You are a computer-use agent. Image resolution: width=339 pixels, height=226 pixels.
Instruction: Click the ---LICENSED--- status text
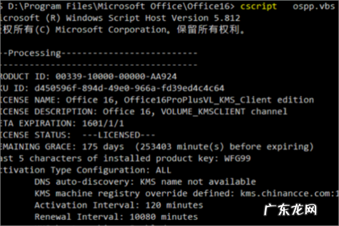click(115, 135)
